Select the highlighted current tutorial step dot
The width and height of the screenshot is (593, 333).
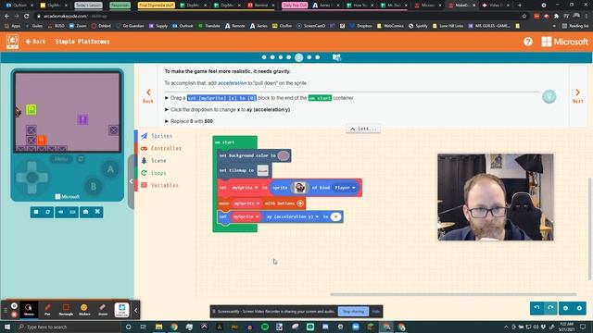click(x=298, y=57)
